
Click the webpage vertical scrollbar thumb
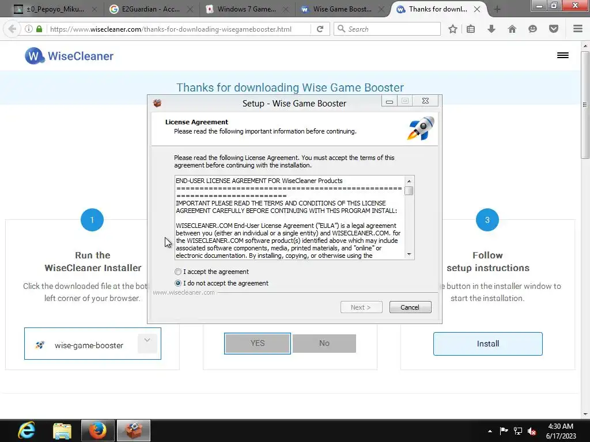[585, 105]
